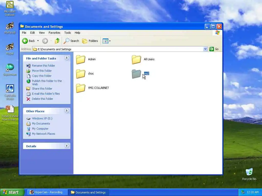262x196 pixels.
Task: Close the Documents and Settings window
Action: point(219,27)
